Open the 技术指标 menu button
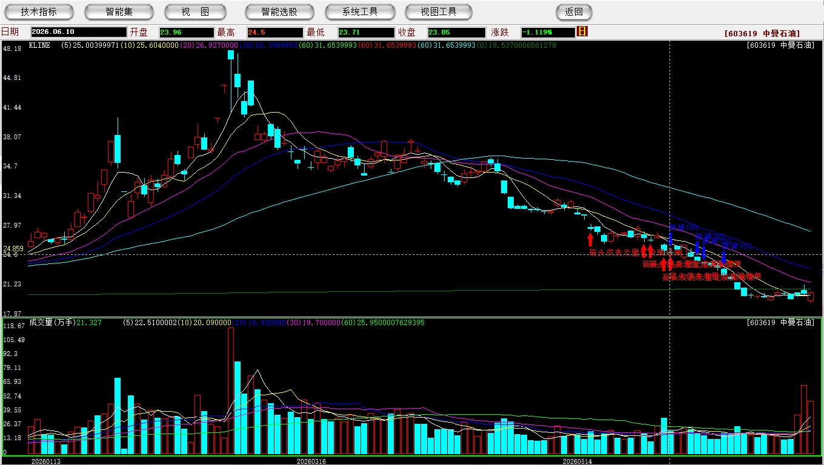This screenshot has width=824, height=465. [39, 12]
